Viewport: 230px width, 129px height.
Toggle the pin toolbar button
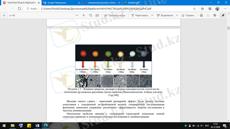point(223,15)
